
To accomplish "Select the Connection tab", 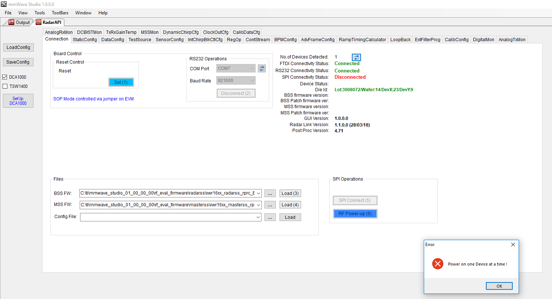I will pos(57,39).
